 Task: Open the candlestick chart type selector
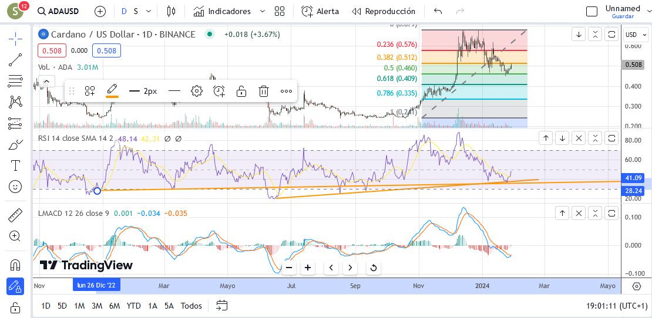coord(171,12)
